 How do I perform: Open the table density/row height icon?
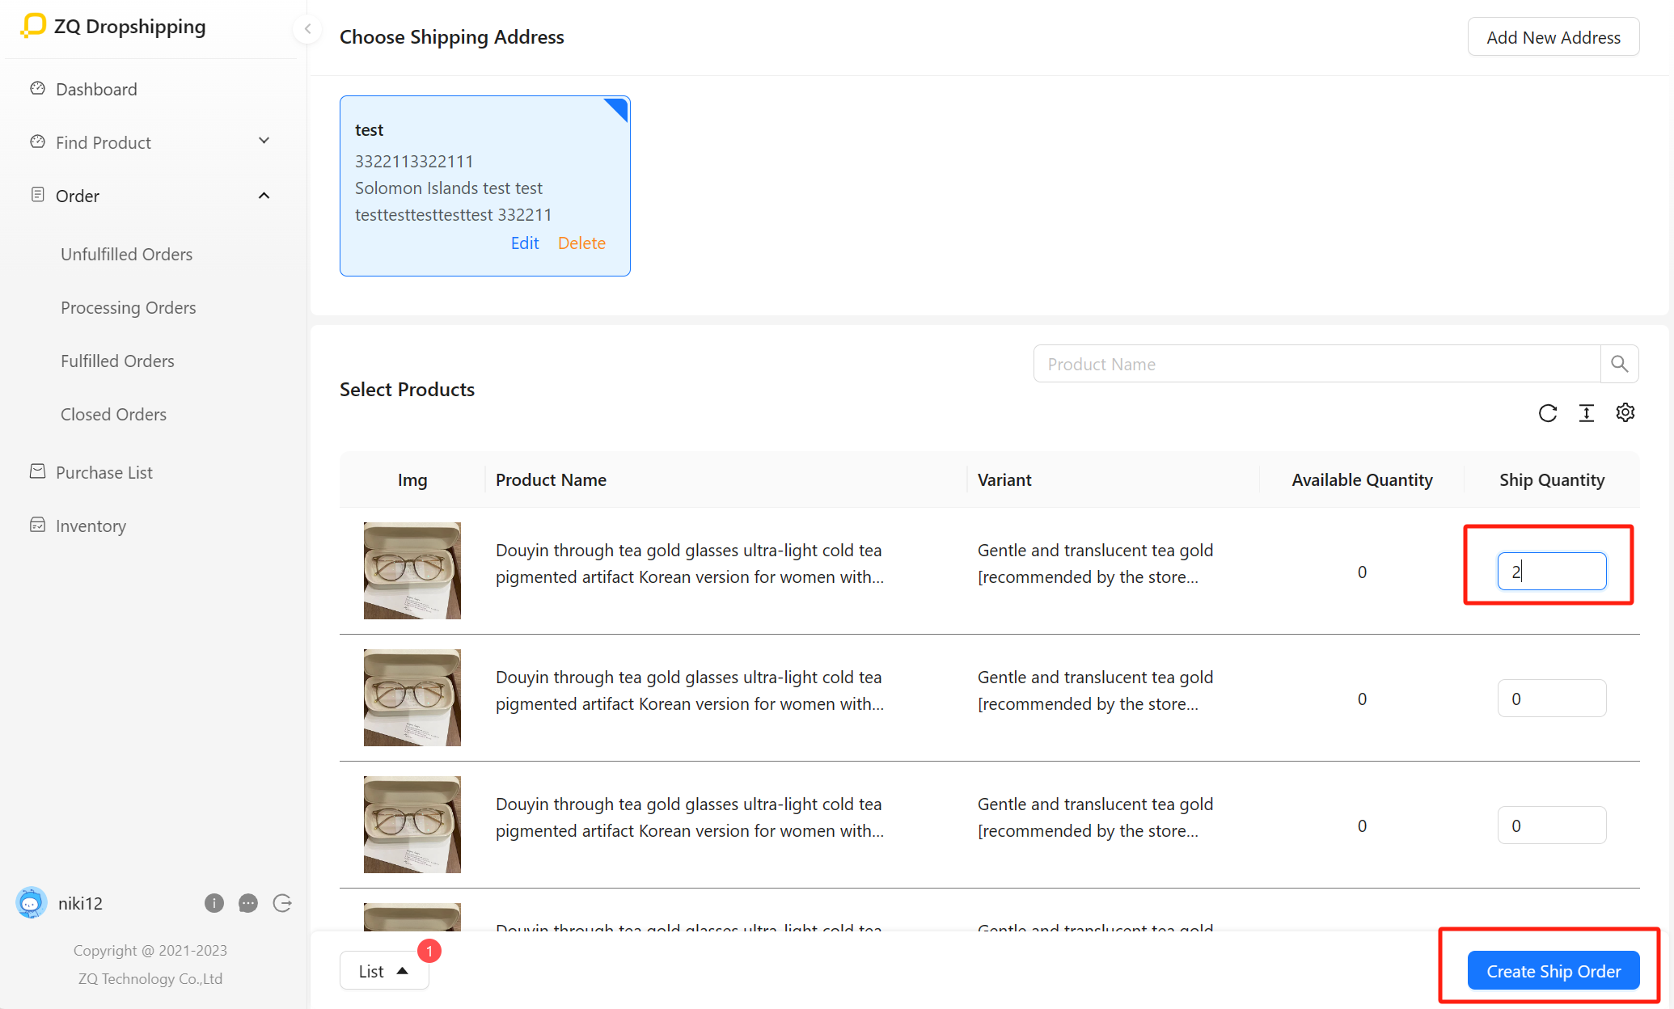click(1587, 413)
